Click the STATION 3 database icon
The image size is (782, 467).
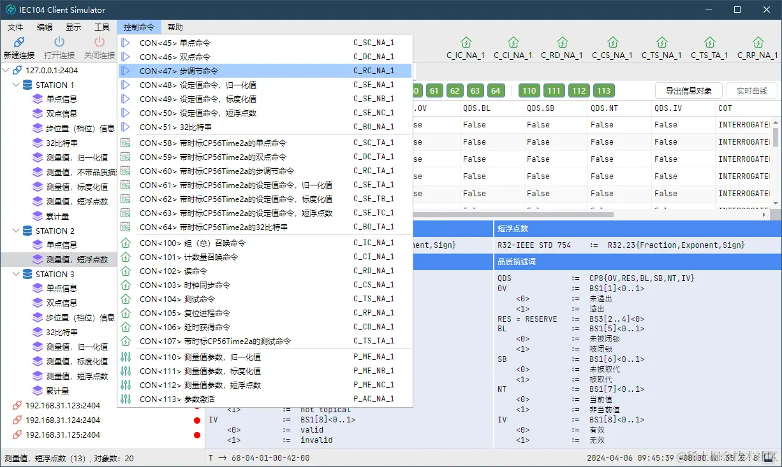pyautogui.click(x=27, y=274)
